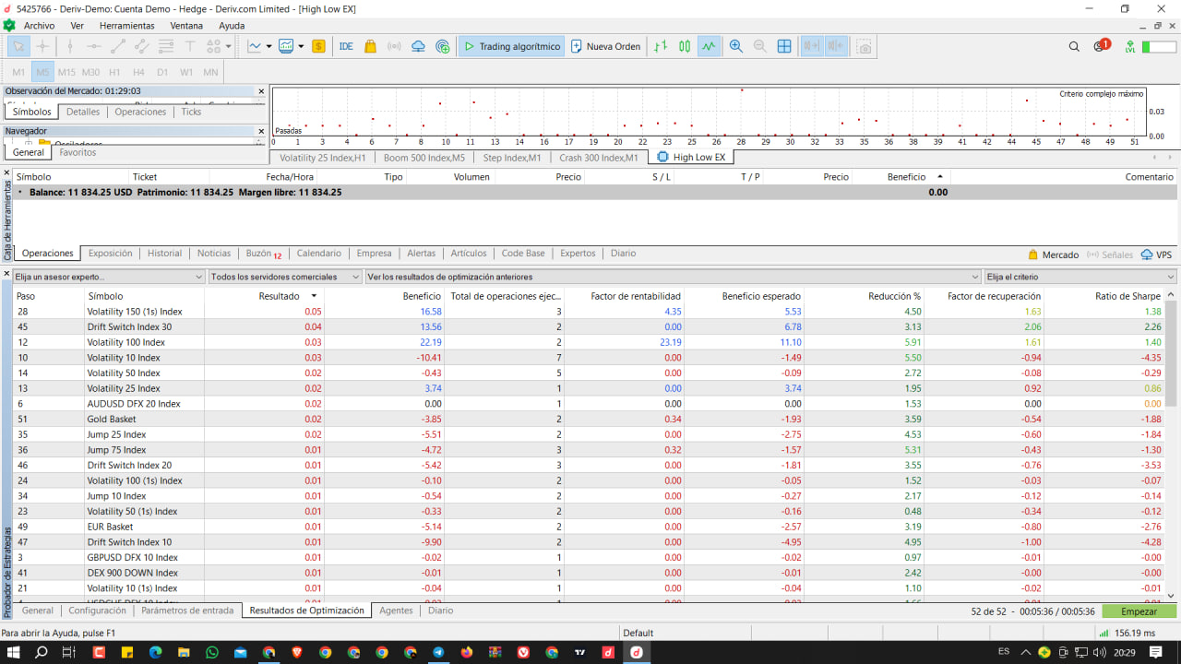Sort by the Beneficio arrow in trade header

click(940, 176)
